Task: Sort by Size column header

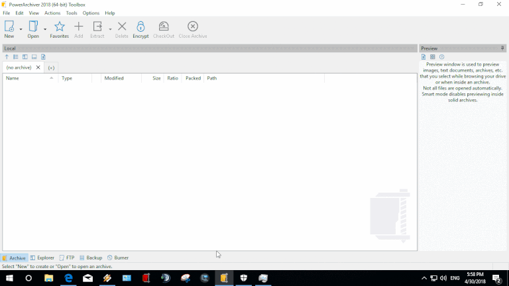Action: coord(152,78)
